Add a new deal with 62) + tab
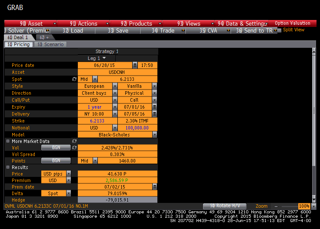 tap(44, 37)
